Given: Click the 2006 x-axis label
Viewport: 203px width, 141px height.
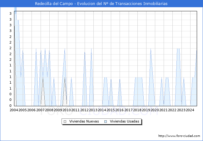Looking at the screenshot, I should pyautogui.click(x=31, y=110).
